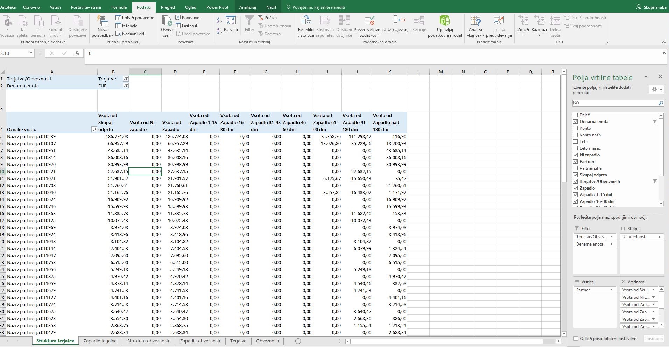This screenshot has width=669, height=347.
Task: Open the Nova poizvedba menu
Action: (103, 27)
